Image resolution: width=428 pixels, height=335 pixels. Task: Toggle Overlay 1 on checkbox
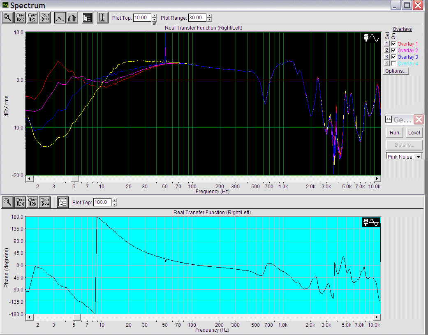pyautogui.click(x=393, y=44)
